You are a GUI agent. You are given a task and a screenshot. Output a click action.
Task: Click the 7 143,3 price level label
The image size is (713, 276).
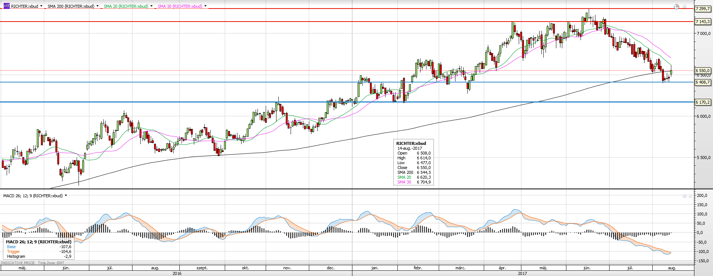[703, 22]
